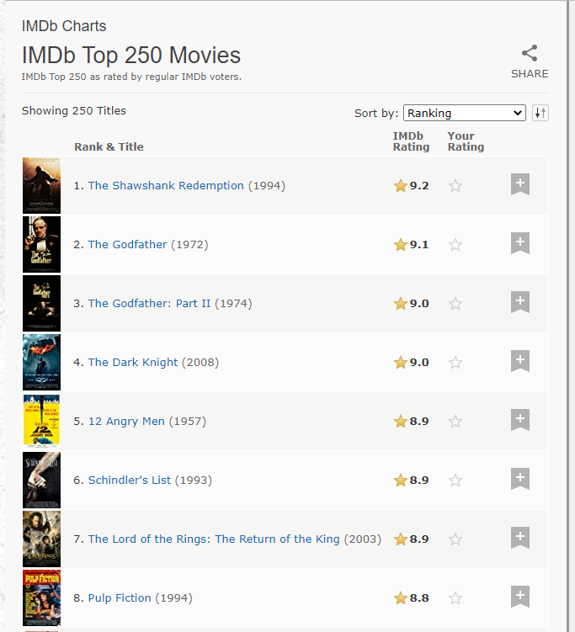Add The Lord of the Rings to watchlist

tap(520, 538)
